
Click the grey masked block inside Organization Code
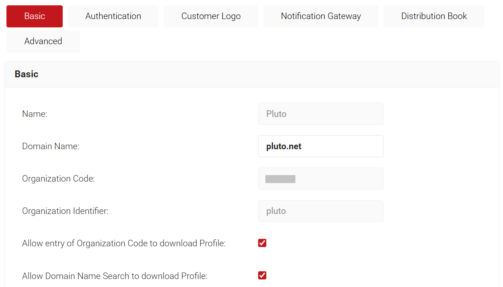(280, 179)
